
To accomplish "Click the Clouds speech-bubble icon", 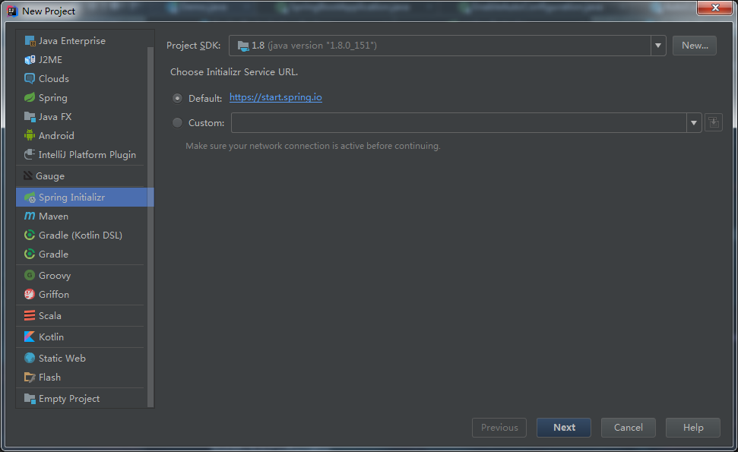I will click(30, 78).
